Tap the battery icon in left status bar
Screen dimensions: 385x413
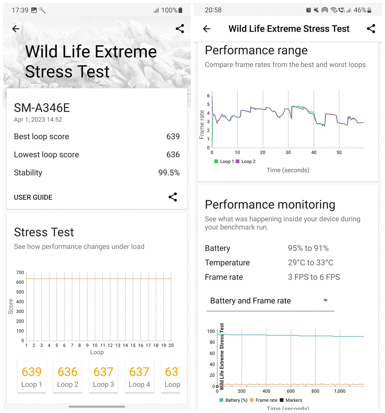pyautogui.click(x=181, y=10)
